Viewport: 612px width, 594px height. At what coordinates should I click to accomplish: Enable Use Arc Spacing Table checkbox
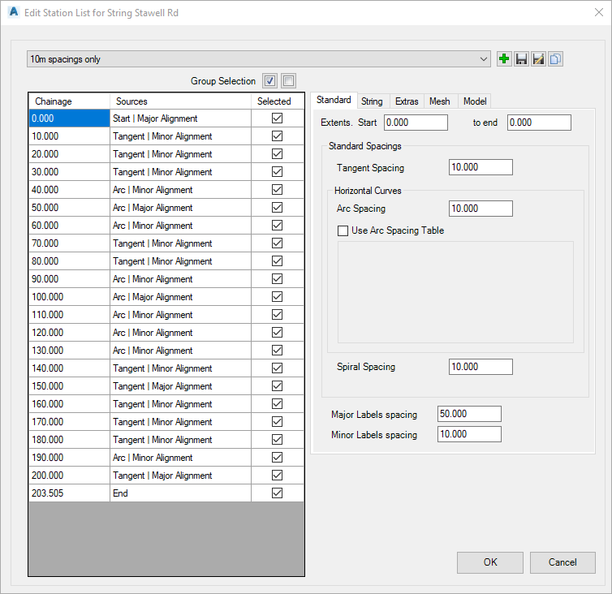[x=343, y=230]
